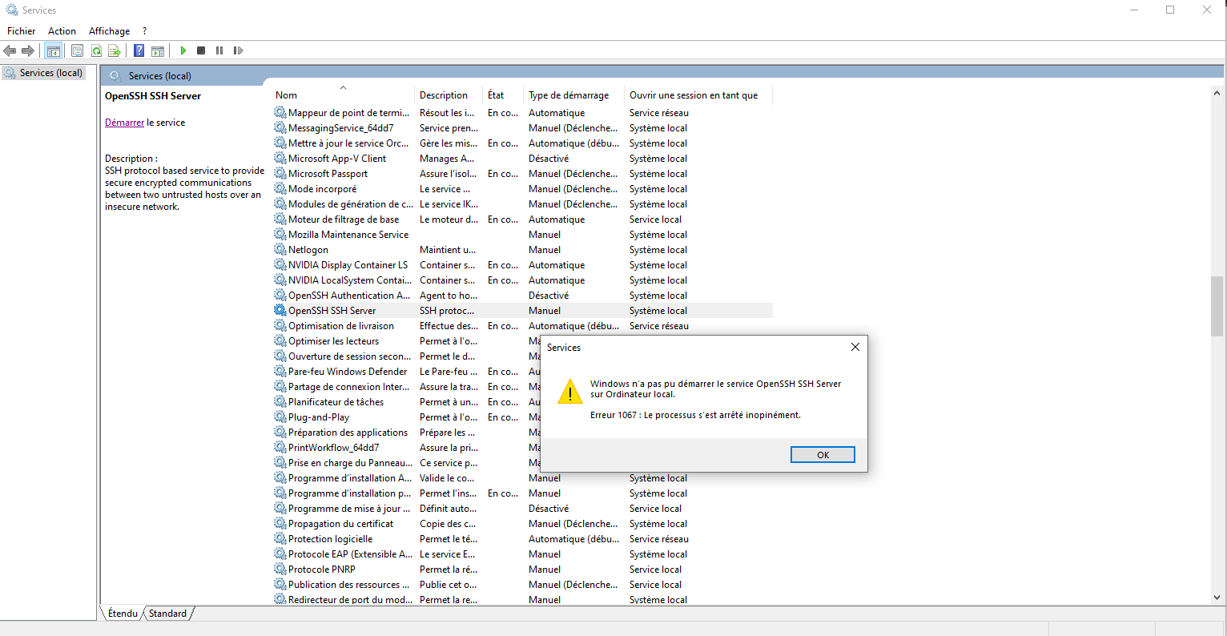The image size is (1227, 636).
Task: Select Services (local) in the left tree
Action: [x=44, y=73]
